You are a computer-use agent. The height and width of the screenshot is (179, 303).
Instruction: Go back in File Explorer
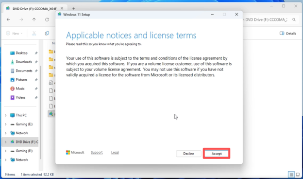[x=8, y=19]
